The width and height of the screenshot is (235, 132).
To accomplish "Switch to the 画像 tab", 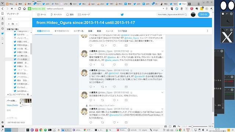I will (90, 31).
